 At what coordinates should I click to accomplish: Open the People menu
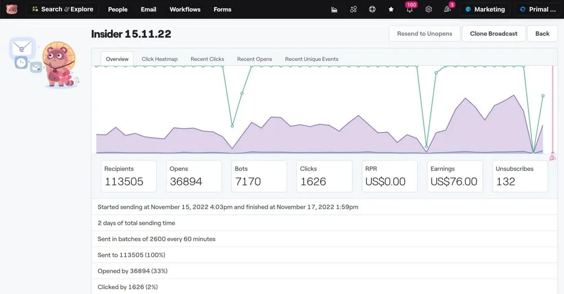point(118,10)
